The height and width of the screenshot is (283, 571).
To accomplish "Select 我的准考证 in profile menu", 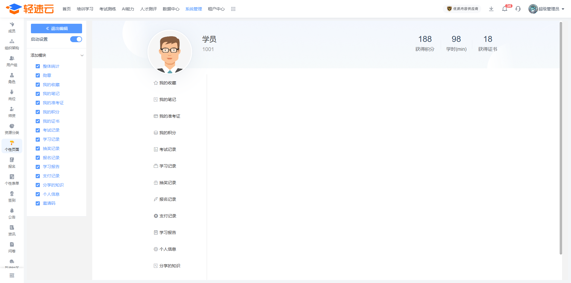I will click(x=170, y=116).
